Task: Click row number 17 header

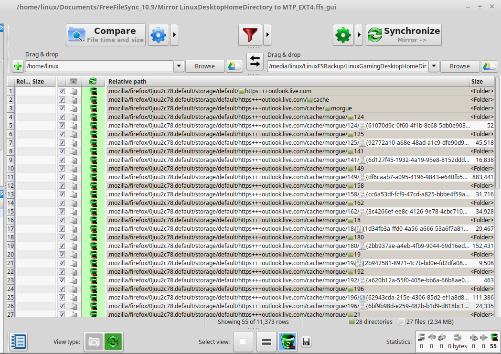Action: (x=11, y=229)
